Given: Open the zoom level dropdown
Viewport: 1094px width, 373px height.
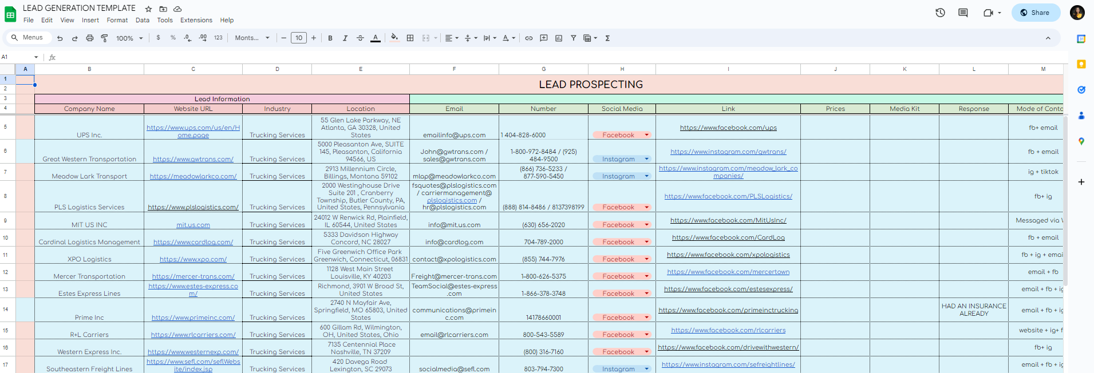Looking at the screenshot, I should tap(129, 38).
